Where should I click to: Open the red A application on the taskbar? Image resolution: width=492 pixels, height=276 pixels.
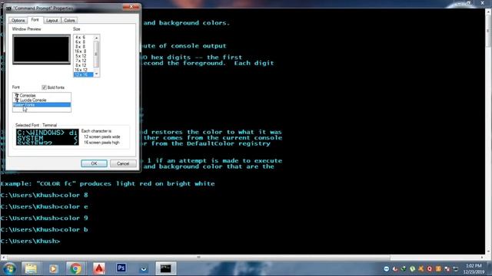click(x=99, y=268)
